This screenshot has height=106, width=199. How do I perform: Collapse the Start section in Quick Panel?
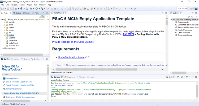2,74
